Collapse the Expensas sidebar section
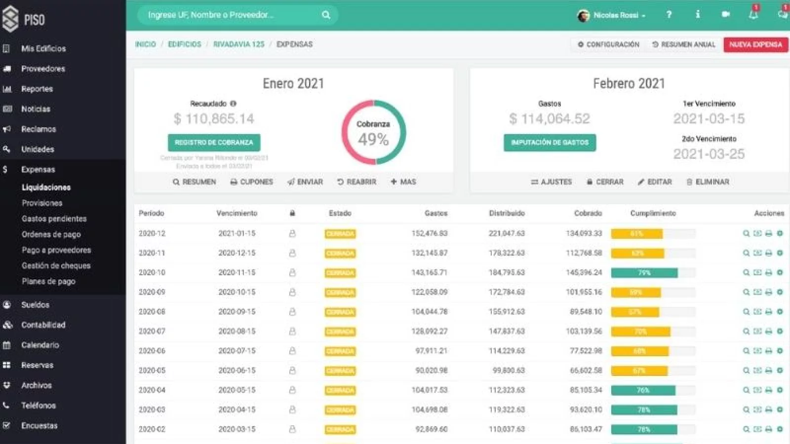The width and height of the screenshot is (790, 444). pos(38,169)
